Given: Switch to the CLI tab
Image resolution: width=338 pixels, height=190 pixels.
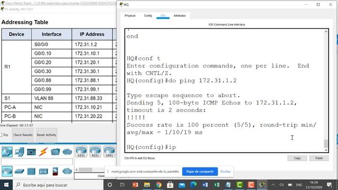Looking at the screenshot, I should (163, 16).
